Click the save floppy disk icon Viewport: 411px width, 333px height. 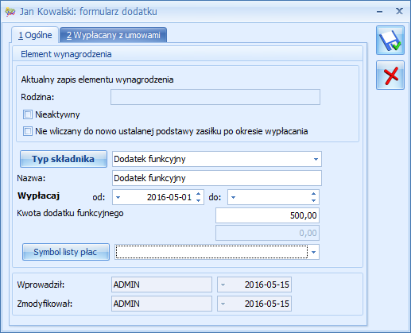(x=390, y=41)
